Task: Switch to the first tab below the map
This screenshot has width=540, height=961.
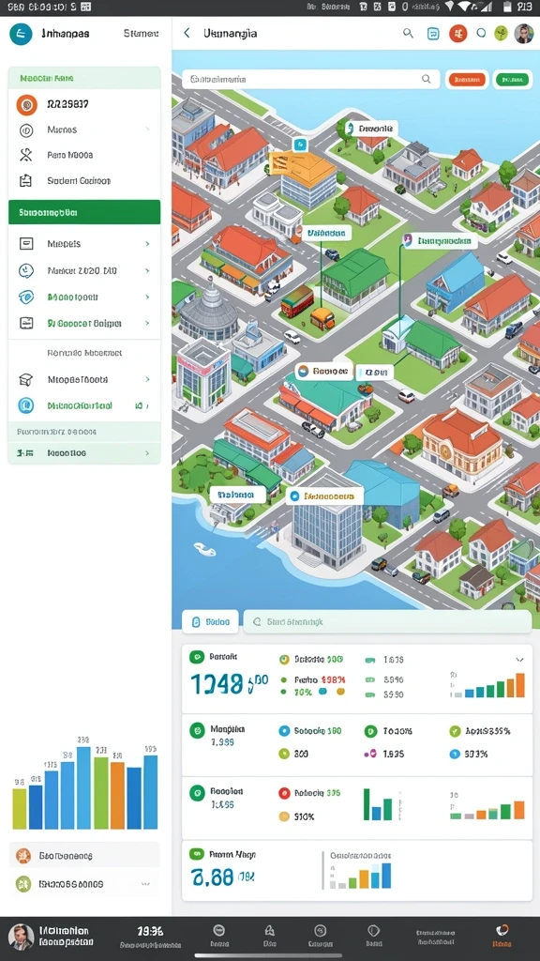Action: click(210, 621)
